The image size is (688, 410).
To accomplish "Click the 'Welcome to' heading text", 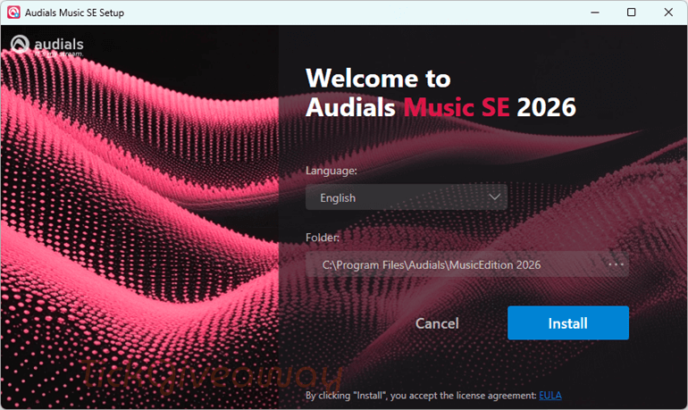I will click(x=378, y=79).
